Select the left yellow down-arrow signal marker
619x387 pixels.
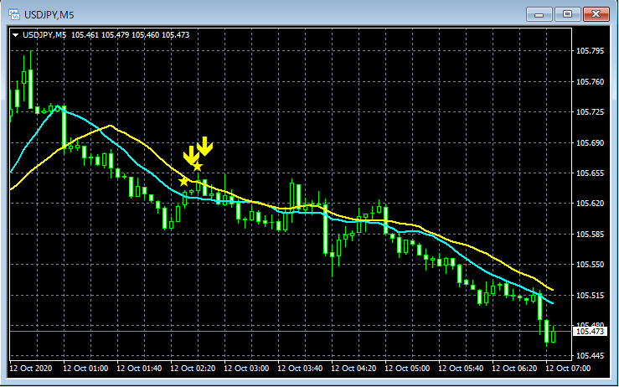click(191, 155)
